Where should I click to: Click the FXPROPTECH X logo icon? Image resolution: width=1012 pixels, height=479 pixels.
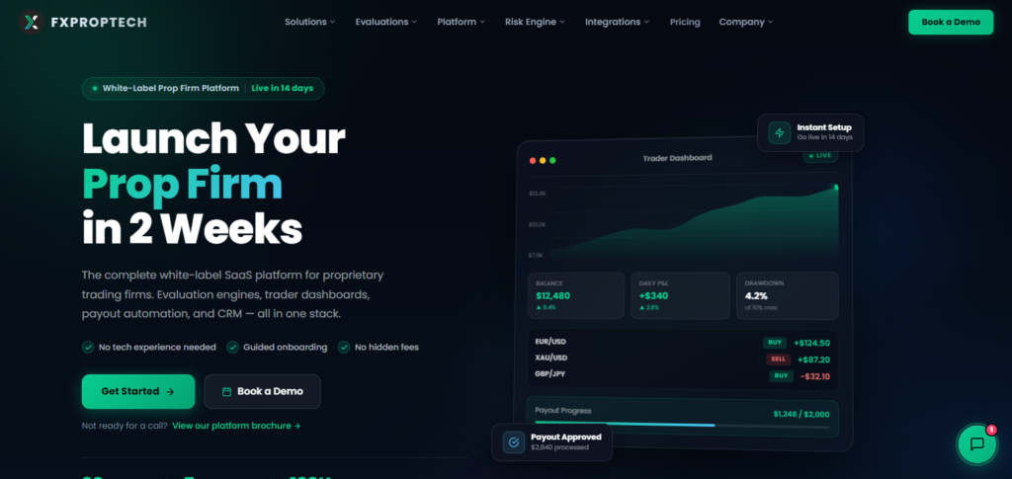click(31, 22)
